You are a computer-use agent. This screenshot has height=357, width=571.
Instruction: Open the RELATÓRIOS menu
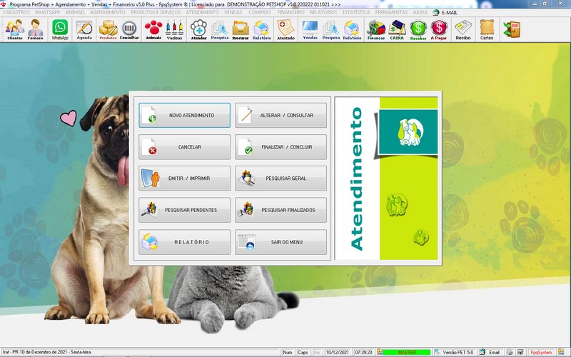323,12
